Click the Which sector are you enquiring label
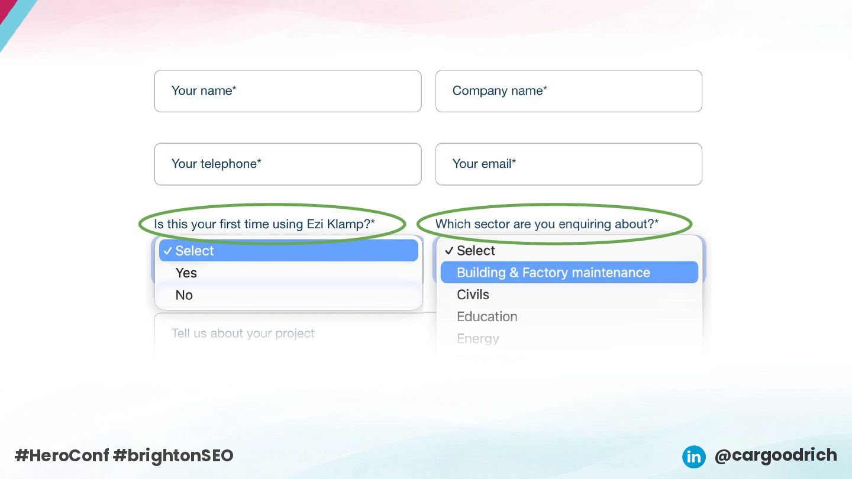Image resolution: width=852 pixels, height=479 pixels. pos(547,224)
